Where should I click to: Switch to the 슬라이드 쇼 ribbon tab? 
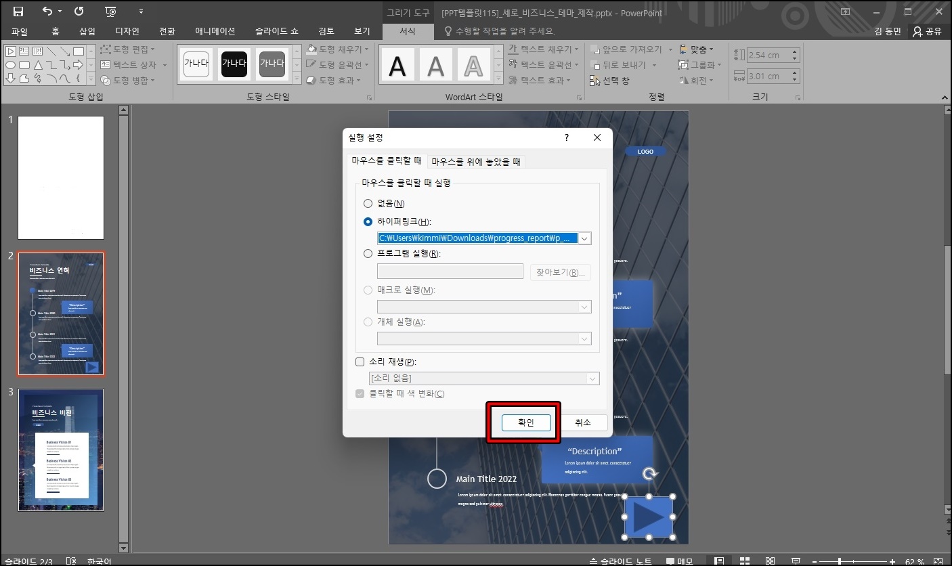coord(277,31)
